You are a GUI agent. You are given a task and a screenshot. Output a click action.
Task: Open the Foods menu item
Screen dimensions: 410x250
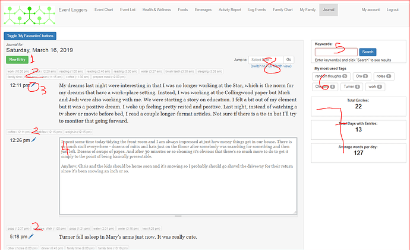click(183, 9)
